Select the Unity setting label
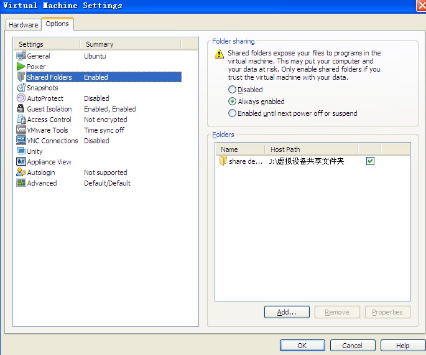This screenshot has height=355, width=426. pyautogui.click(x=35, y=151)
